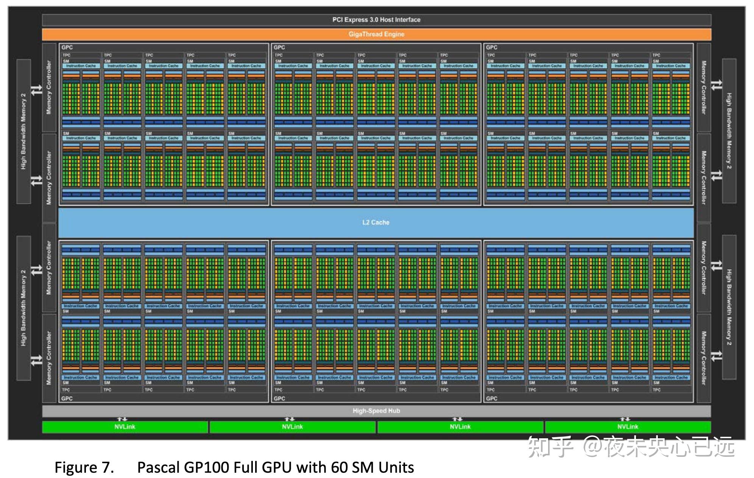The height and width of the screenshot is (478, 754).
Task: Click the bottom-right High Bandwidth Memory 2 block
Action: (x=729, y=307)
